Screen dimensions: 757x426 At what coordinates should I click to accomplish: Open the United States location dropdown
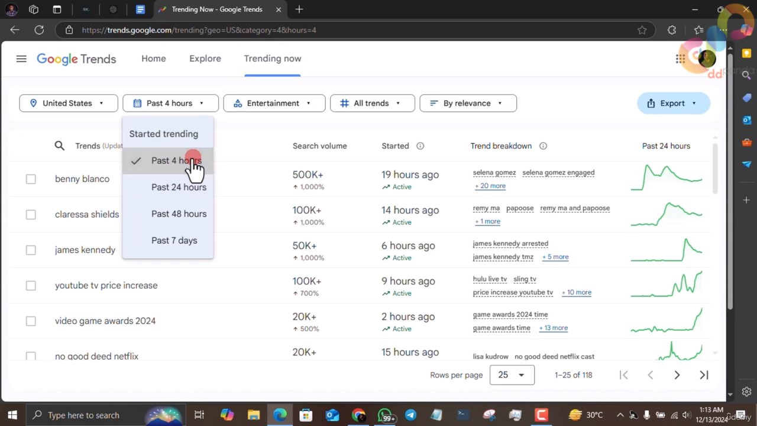[x=69, y=103]
